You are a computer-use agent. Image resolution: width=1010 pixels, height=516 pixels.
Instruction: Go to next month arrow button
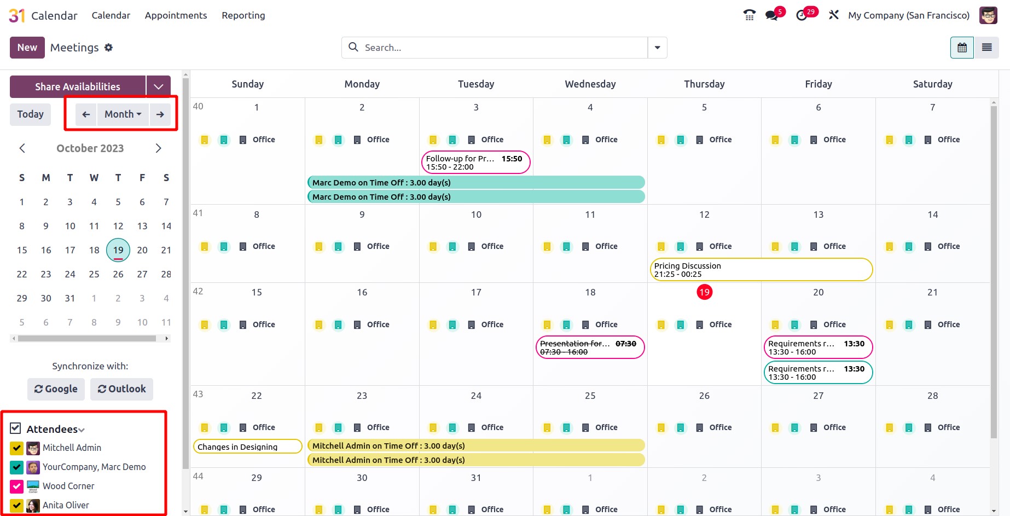160,114
